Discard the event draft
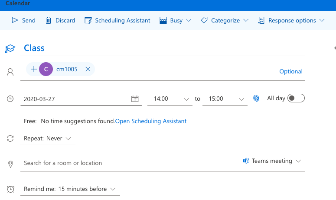The image size is (336, 200). point(60,20)
